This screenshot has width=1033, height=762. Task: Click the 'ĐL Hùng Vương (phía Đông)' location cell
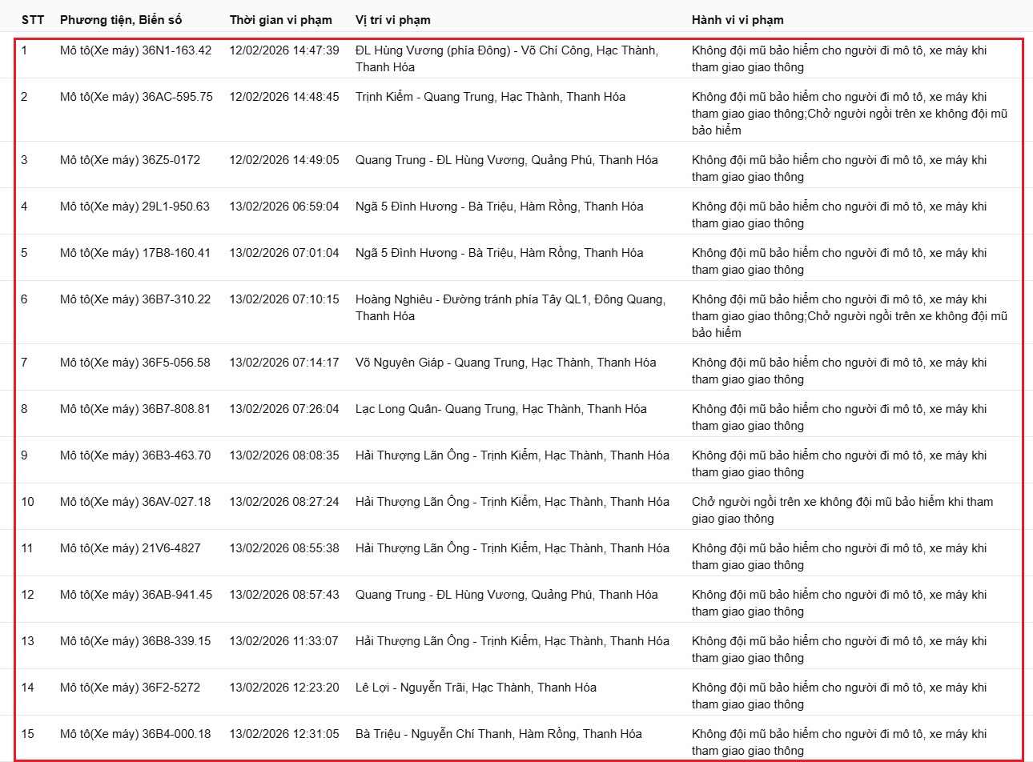point(506,58)
